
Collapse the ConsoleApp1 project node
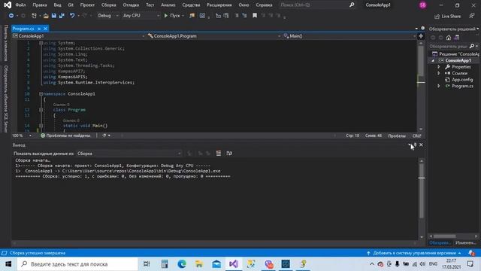click(x=433, y=60)
